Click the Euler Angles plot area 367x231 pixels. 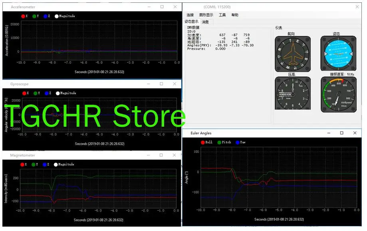pyautogui.click(x=279, y=177)
